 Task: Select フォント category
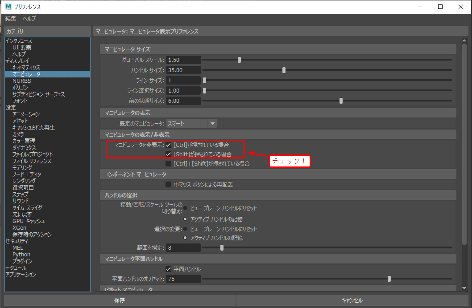(x=20, y=101)
